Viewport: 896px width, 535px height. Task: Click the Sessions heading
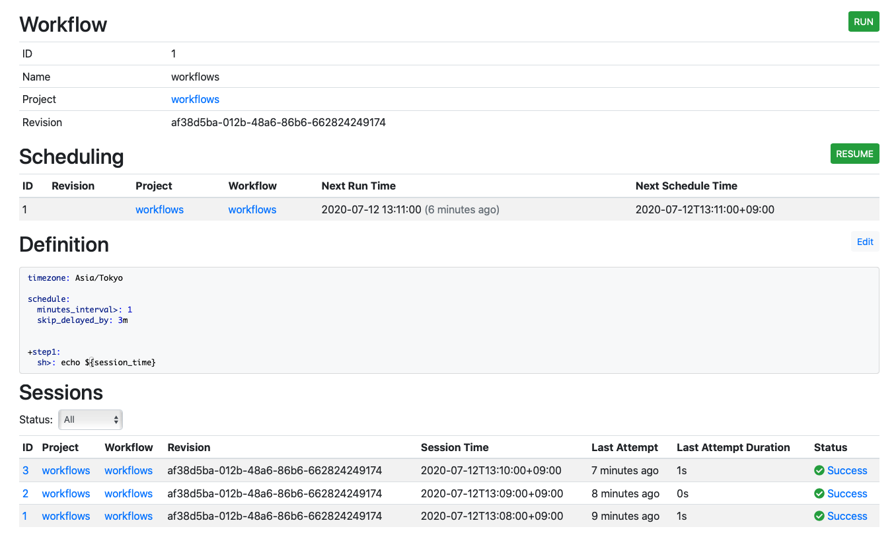(x=61, y=392)
